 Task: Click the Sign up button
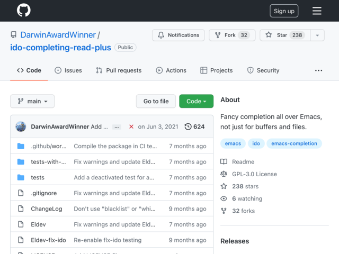point(284,11)
